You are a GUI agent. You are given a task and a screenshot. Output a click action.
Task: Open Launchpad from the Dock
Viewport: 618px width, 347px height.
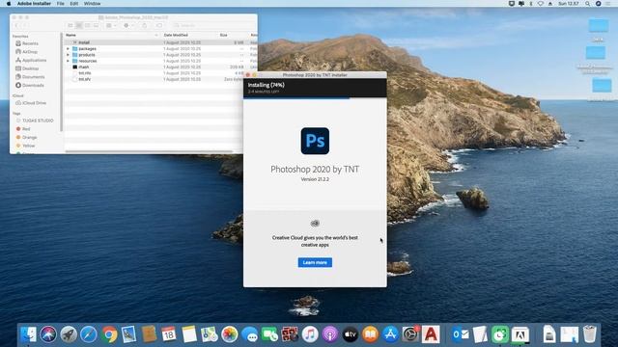69,334
